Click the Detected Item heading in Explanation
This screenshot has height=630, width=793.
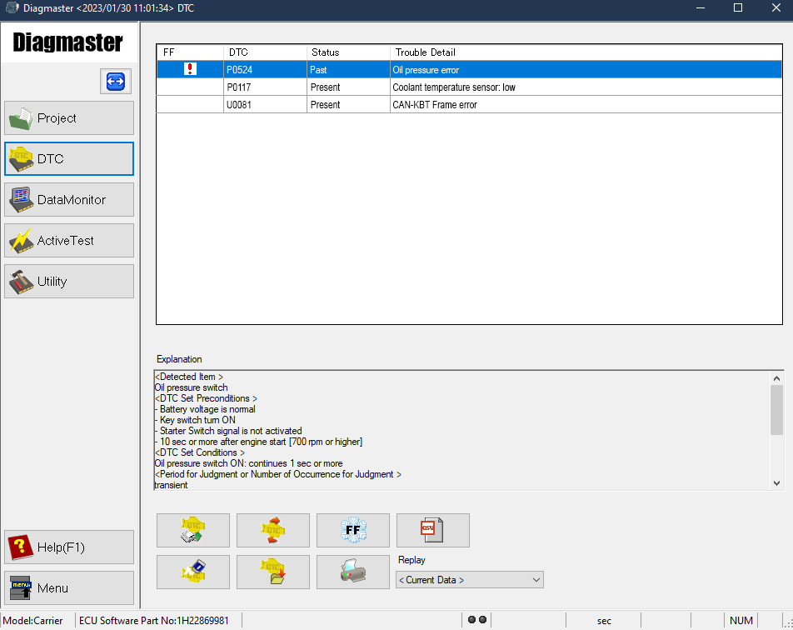[x=189, y=377]
